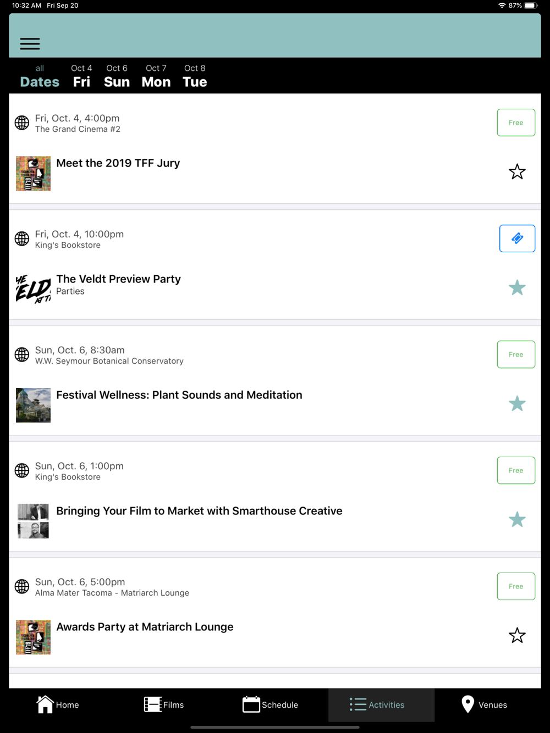The image size is (550, 733).
Task: Toggle star for Awards Party at Matriarch Lounge
Action: tap(517, 636)
